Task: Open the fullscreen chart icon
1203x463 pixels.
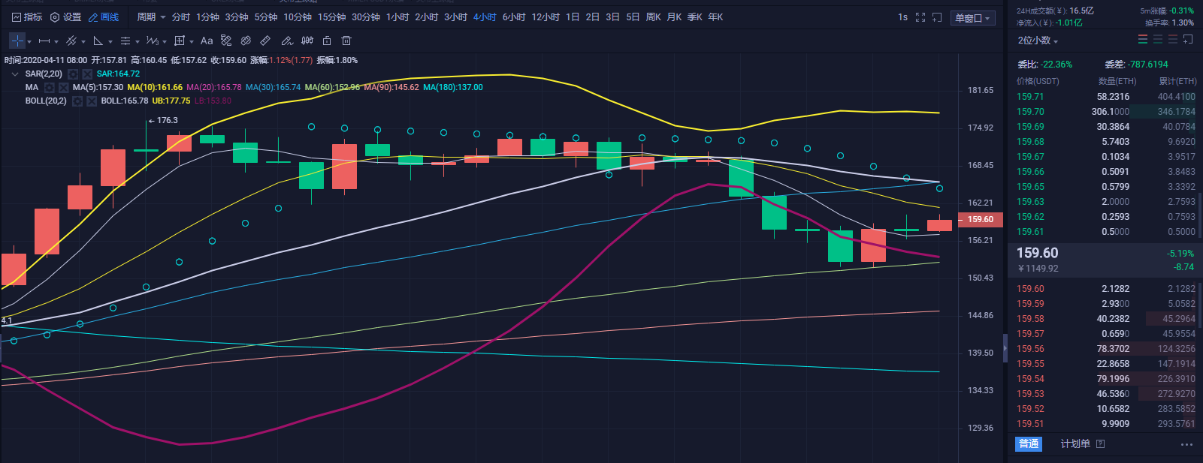Action: 920,17
